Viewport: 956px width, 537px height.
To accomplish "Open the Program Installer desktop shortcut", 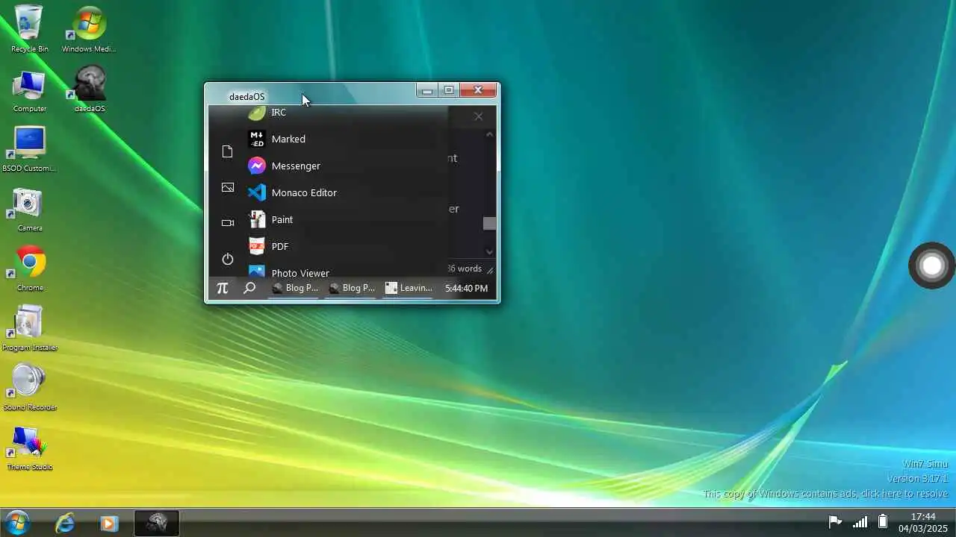I will [29, 329].
